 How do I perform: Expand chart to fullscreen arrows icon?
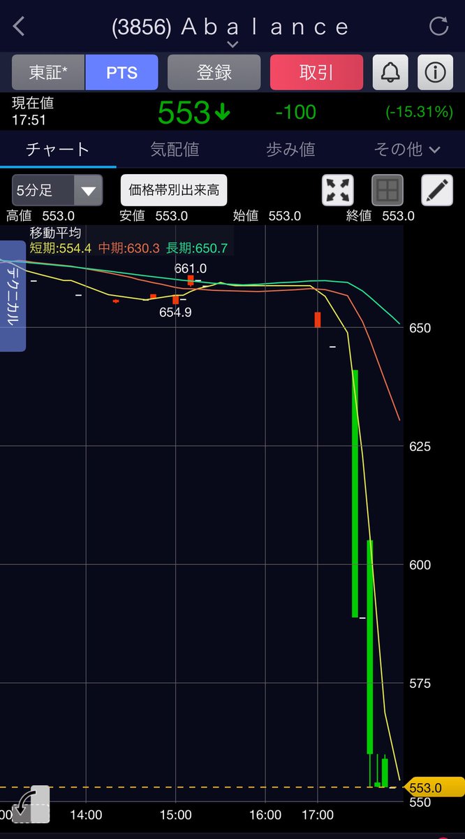point(337,190)
